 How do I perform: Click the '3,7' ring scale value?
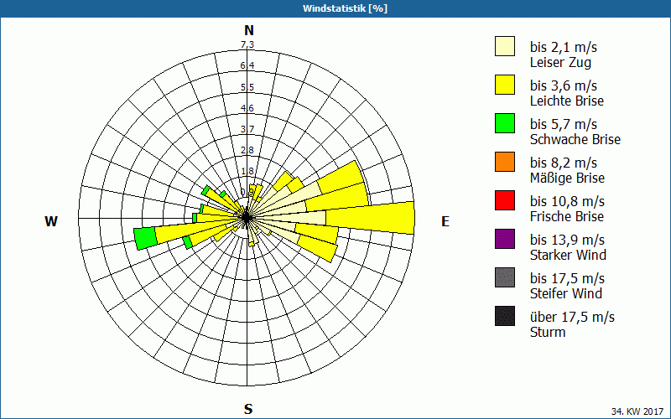pyautogui.click(x=247, y=129)
